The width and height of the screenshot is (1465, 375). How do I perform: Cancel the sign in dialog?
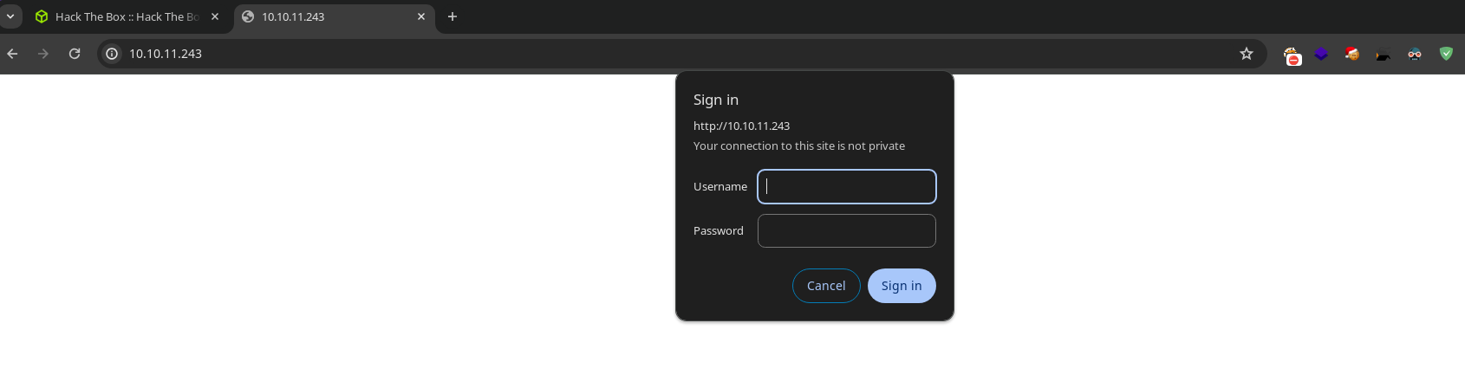(x=826, y=286)
